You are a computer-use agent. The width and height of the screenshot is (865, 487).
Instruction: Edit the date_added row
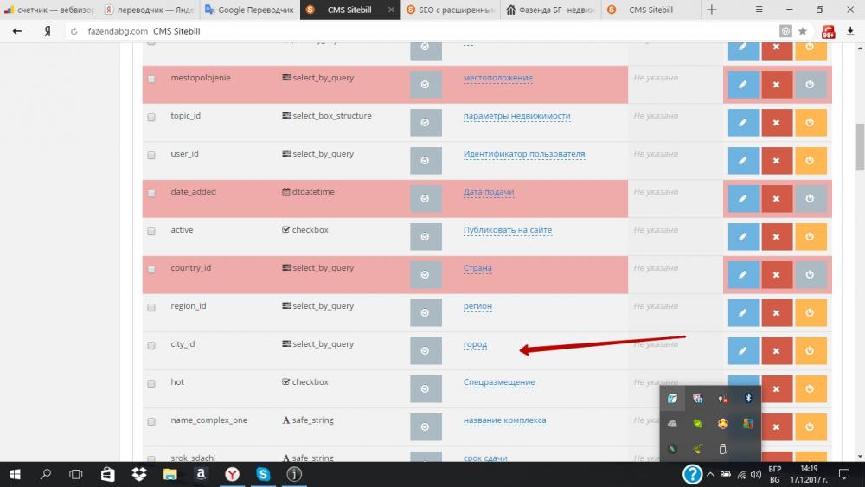click(x=743, y=199)
